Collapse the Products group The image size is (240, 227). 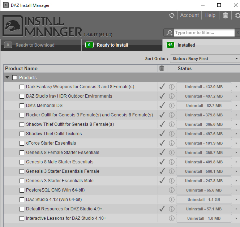click(7, 77)
